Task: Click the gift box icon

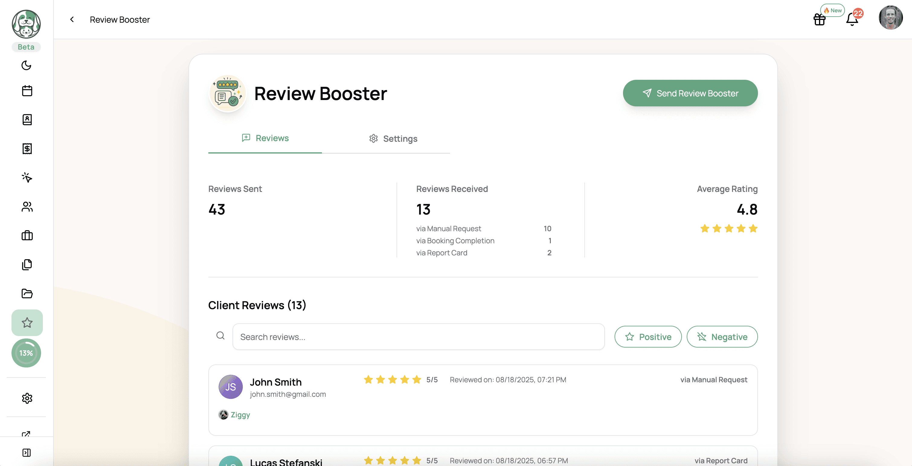Action: tap(819, 19)
